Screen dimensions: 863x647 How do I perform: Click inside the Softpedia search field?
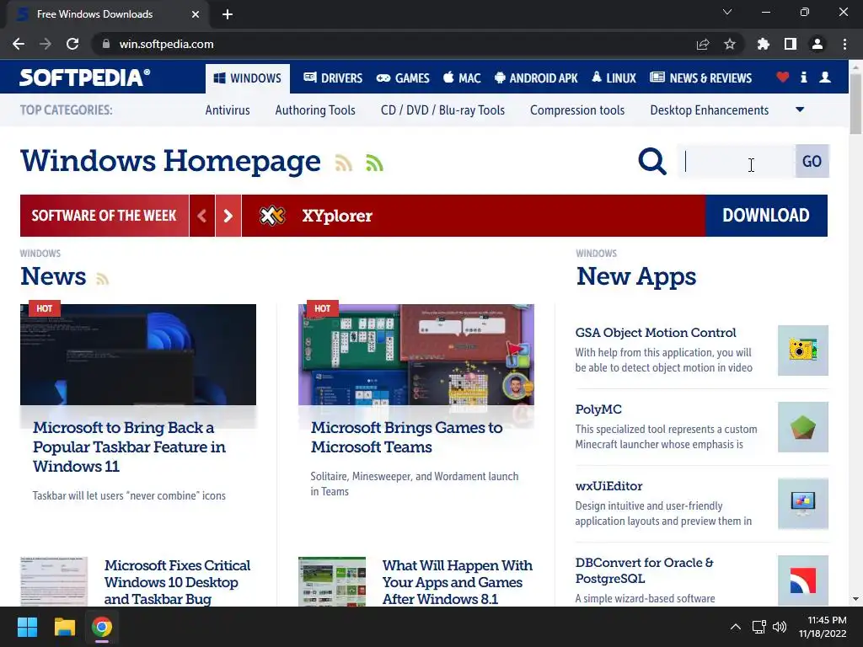(737, 161)
